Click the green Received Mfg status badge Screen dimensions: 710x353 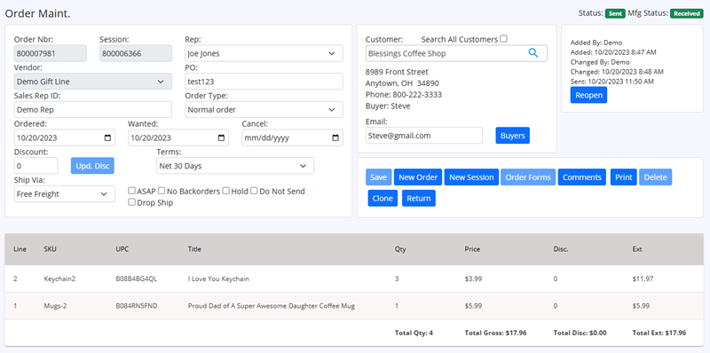click(686, 13)
